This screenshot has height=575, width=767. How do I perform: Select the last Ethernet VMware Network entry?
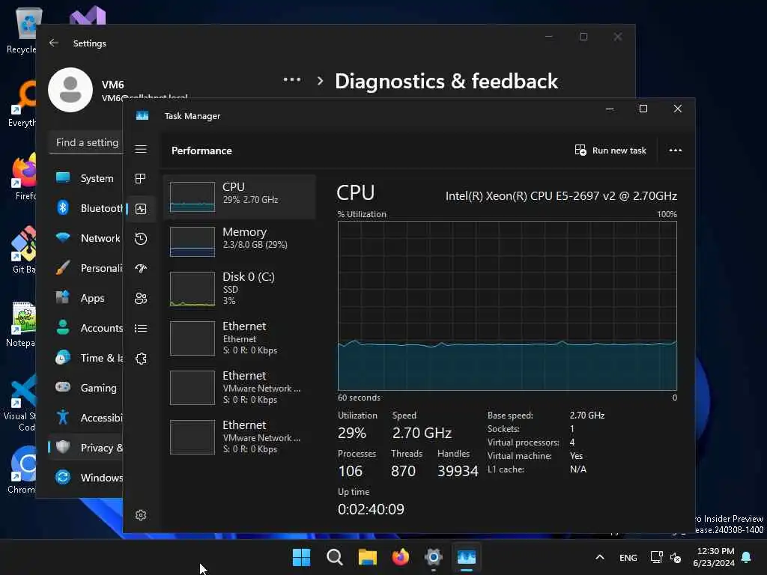(x=240, y=437)
